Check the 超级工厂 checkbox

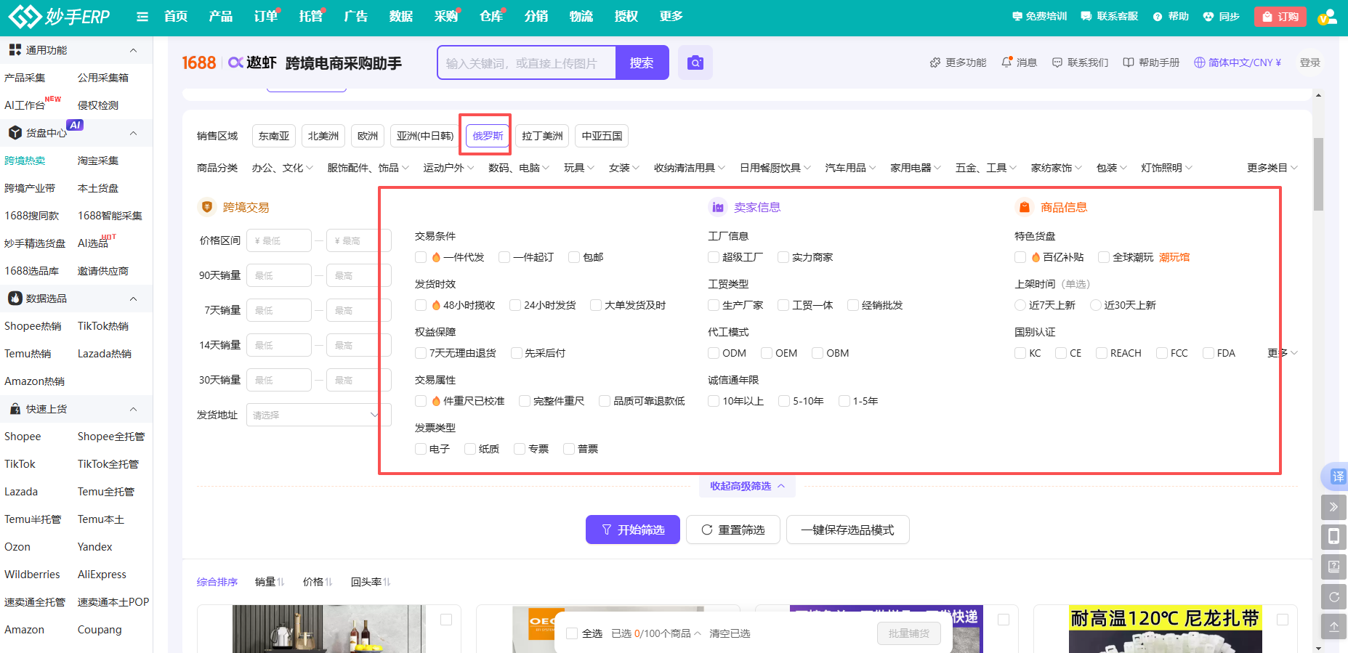click(714, 257)
